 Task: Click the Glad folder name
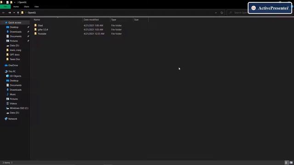[x=40, y=26]
